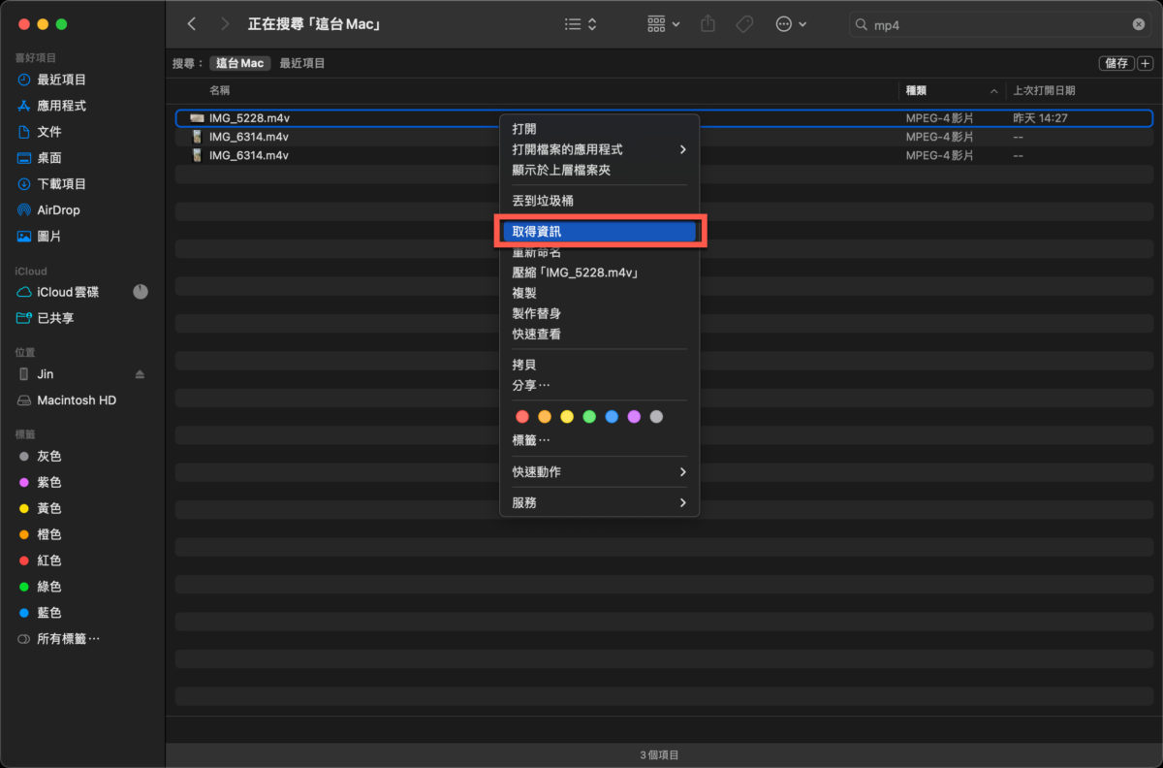Open iCloud雲碟 in sidebar
The height and width of the screenshot is (768, 1163).
(x=68, y=292)
